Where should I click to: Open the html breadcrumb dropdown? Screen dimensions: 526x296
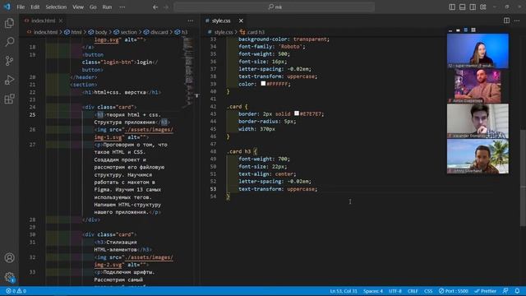coord(73,32)
